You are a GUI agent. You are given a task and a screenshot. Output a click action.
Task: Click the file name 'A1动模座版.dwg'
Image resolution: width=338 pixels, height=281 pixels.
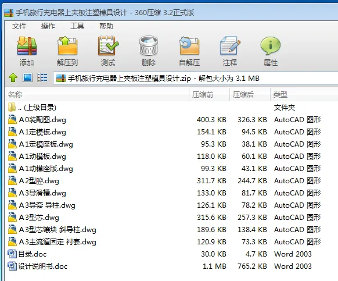point(46,169)
